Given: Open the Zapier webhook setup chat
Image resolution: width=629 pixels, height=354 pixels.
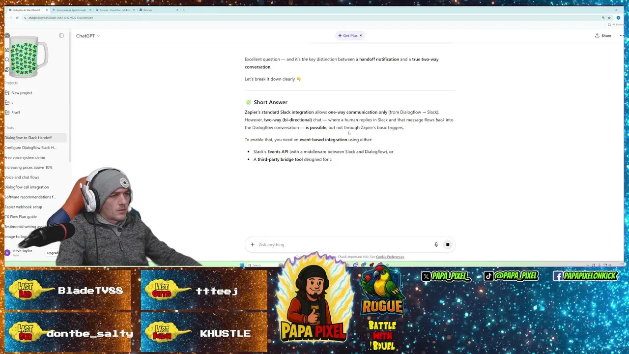Looking at the screenshot, I should pos(23,206).
